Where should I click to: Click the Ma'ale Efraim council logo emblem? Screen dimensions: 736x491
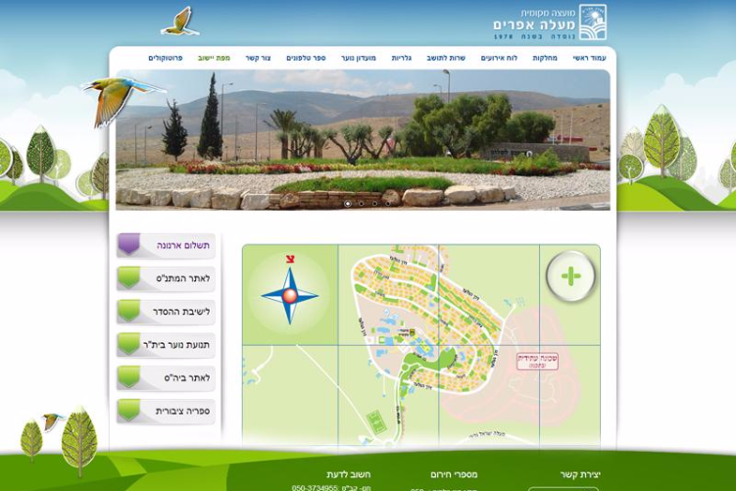pos(593,23)
